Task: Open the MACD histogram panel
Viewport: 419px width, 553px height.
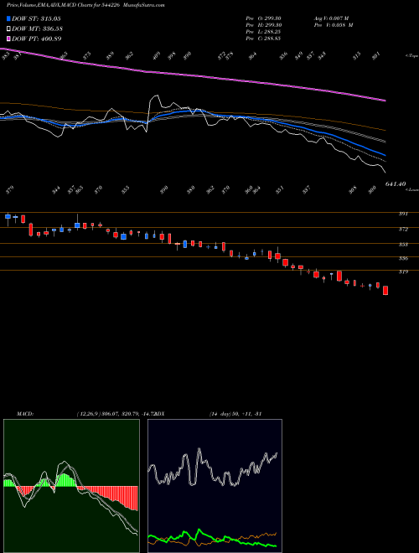Action: [x=71, y=486]
